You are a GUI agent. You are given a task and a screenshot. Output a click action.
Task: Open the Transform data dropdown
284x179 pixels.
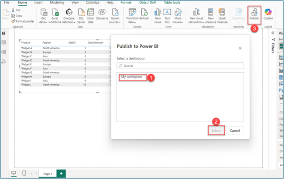132,16
